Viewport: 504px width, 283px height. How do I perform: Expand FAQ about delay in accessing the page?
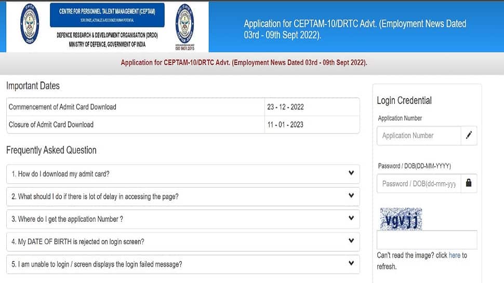[183, 197]
